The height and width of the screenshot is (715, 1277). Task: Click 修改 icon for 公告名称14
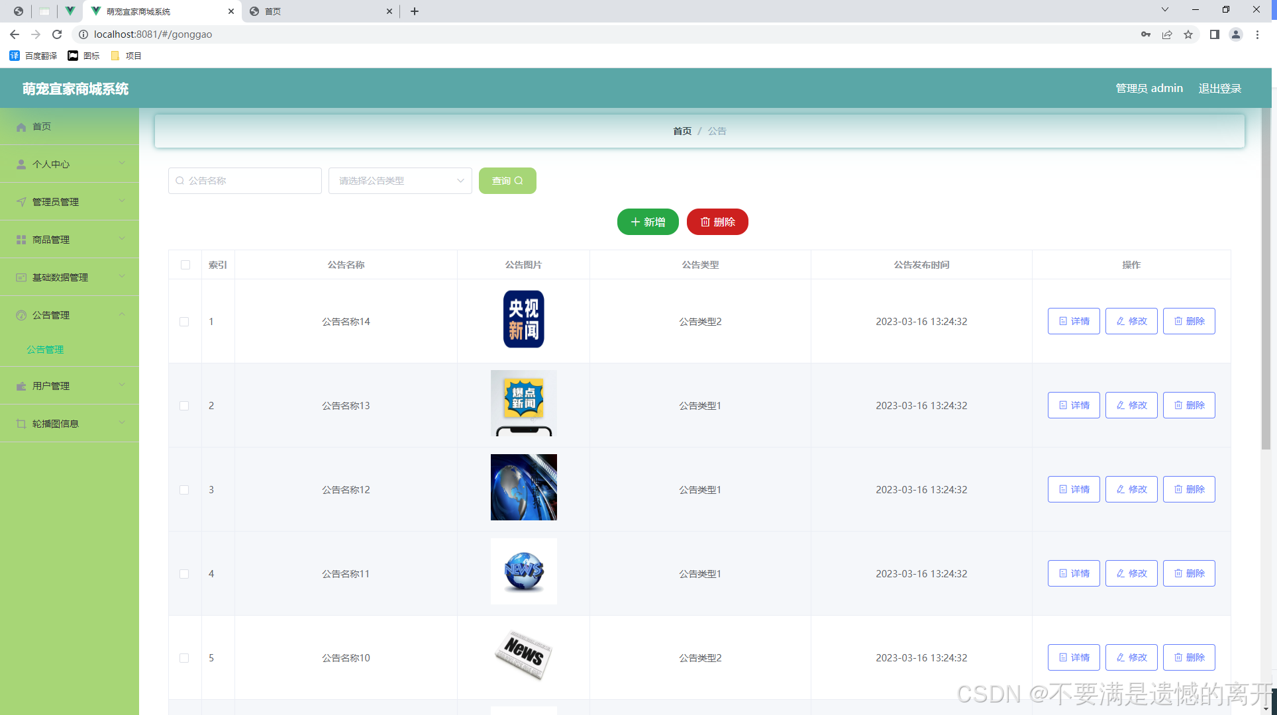click(1133, 320)
